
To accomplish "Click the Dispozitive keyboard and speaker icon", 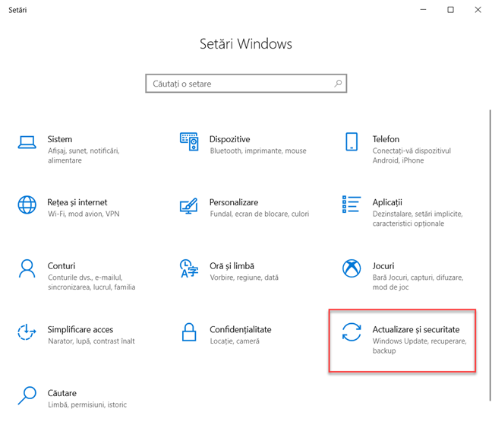I will tap(189, 141).
